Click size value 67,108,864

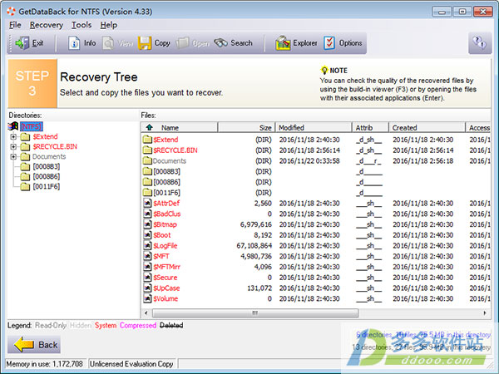pos(254,245)
